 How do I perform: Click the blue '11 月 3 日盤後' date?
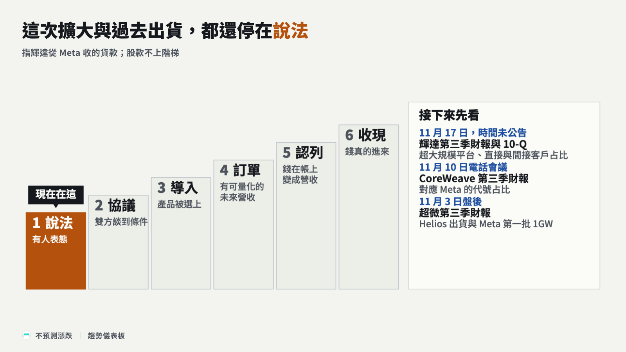coord(450,202)
